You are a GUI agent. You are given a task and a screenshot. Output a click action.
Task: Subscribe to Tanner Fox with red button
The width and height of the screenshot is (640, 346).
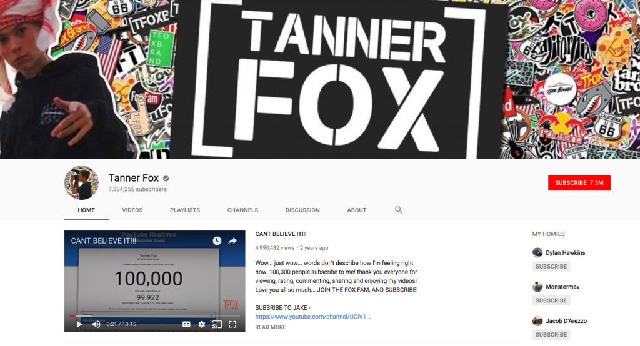[x=579, y=183]
